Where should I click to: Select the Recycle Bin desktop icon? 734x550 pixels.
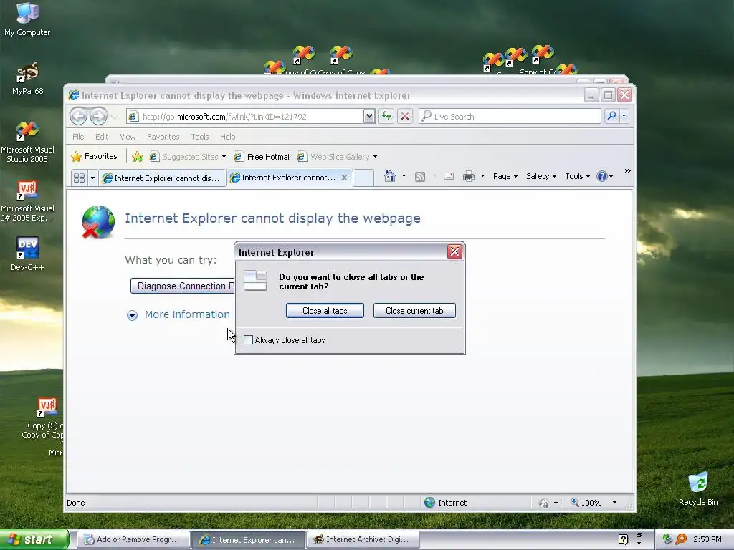click(x=698, y=488)
